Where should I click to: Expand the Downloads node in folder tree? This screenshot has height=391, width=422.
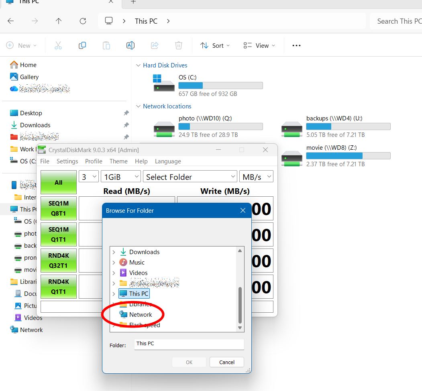[114, 252]
